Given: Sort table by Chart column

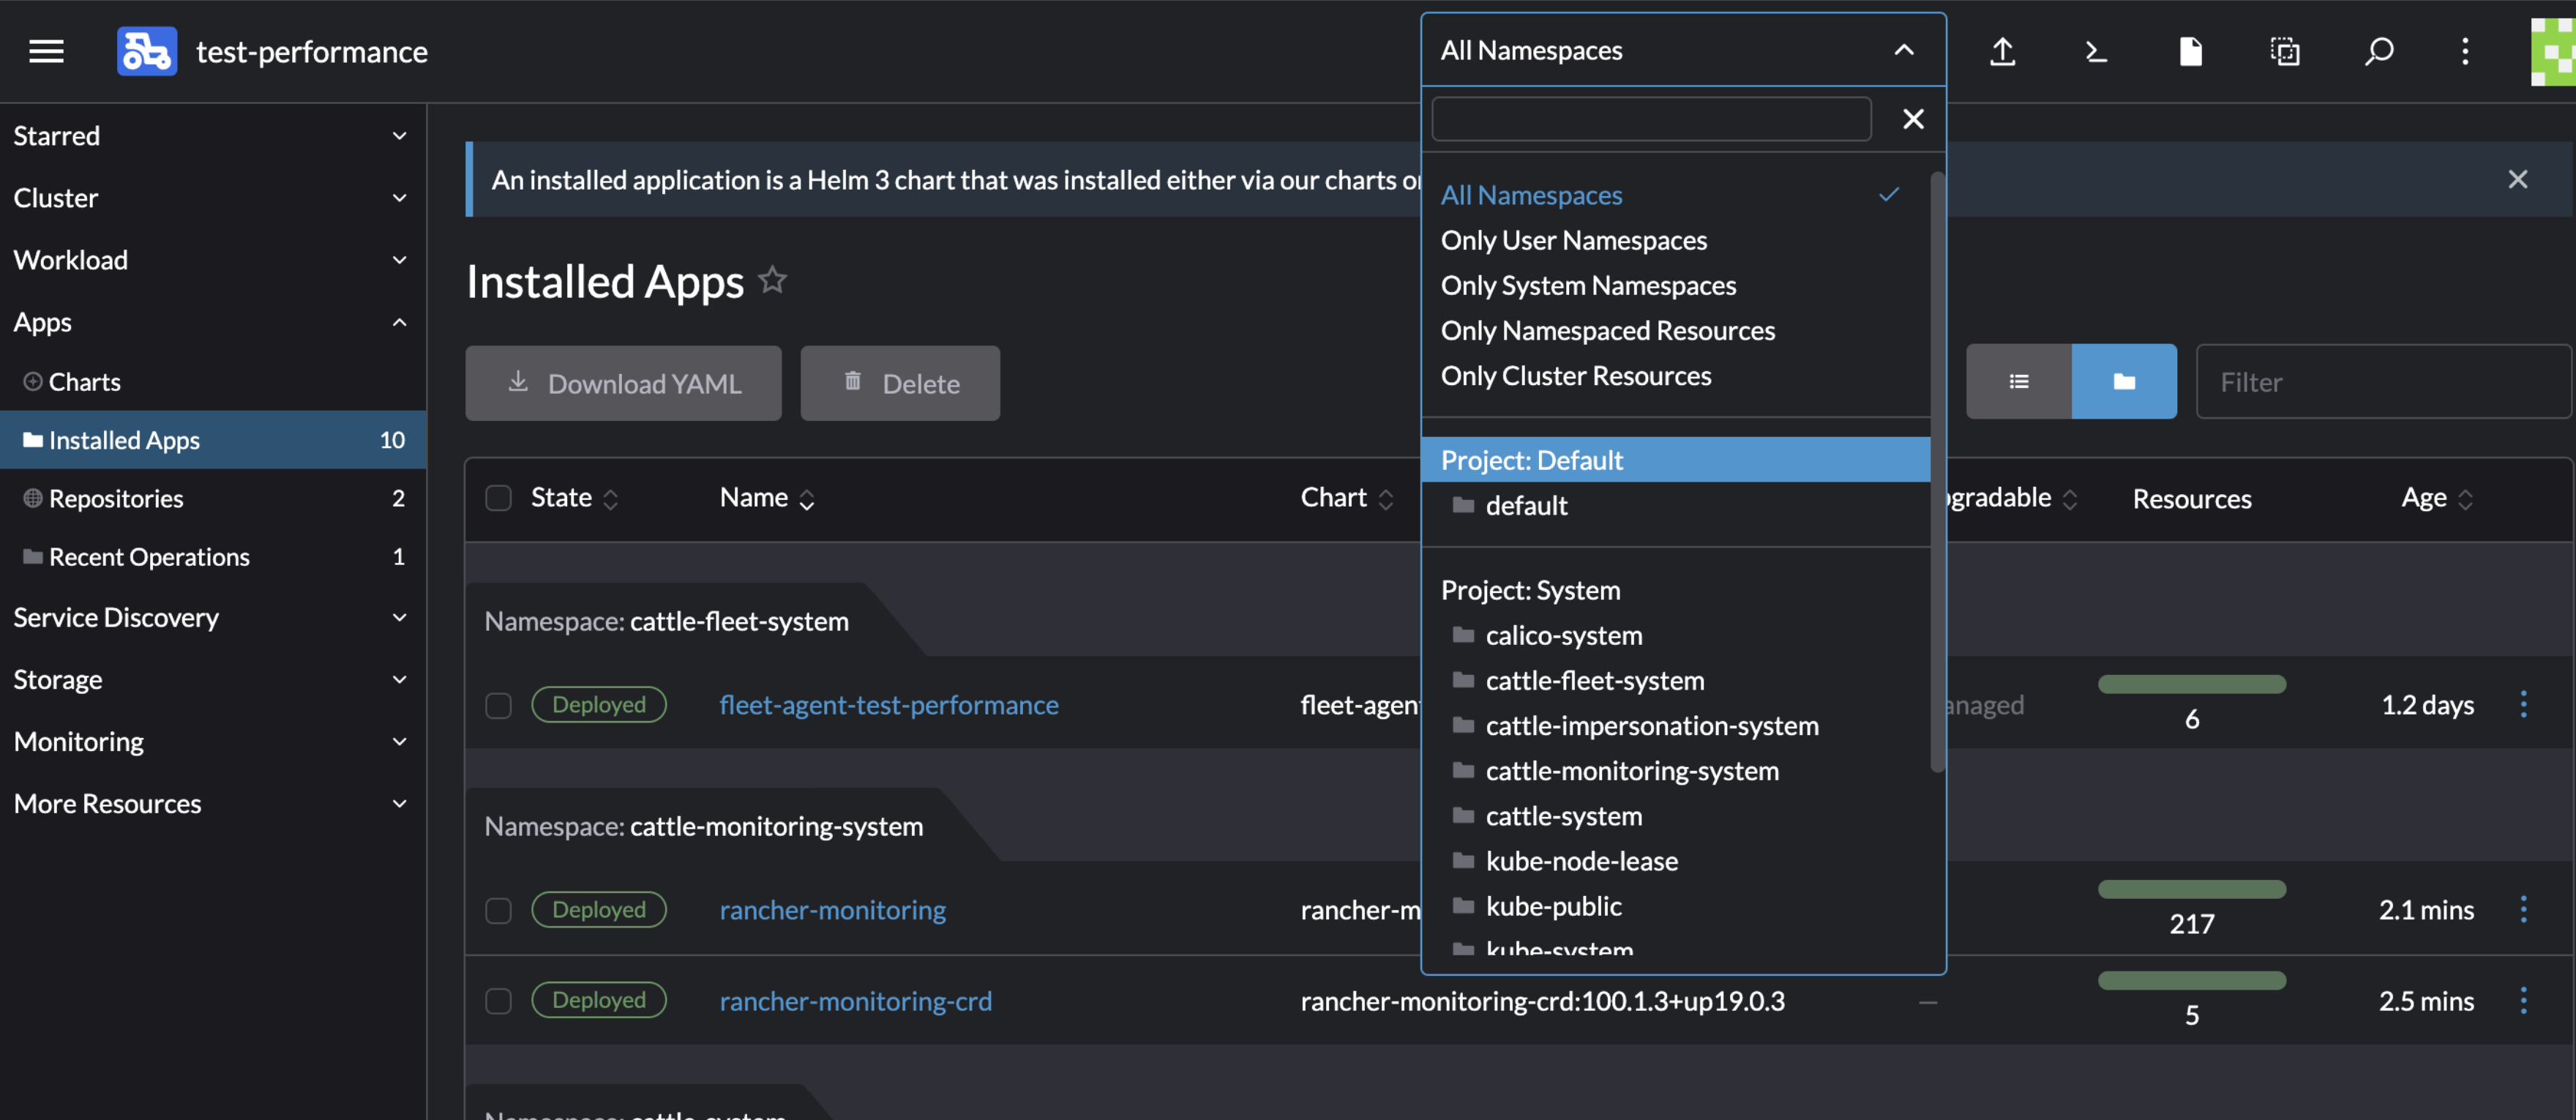Looking at the screenshot, I should click(x=1347, y=497).
